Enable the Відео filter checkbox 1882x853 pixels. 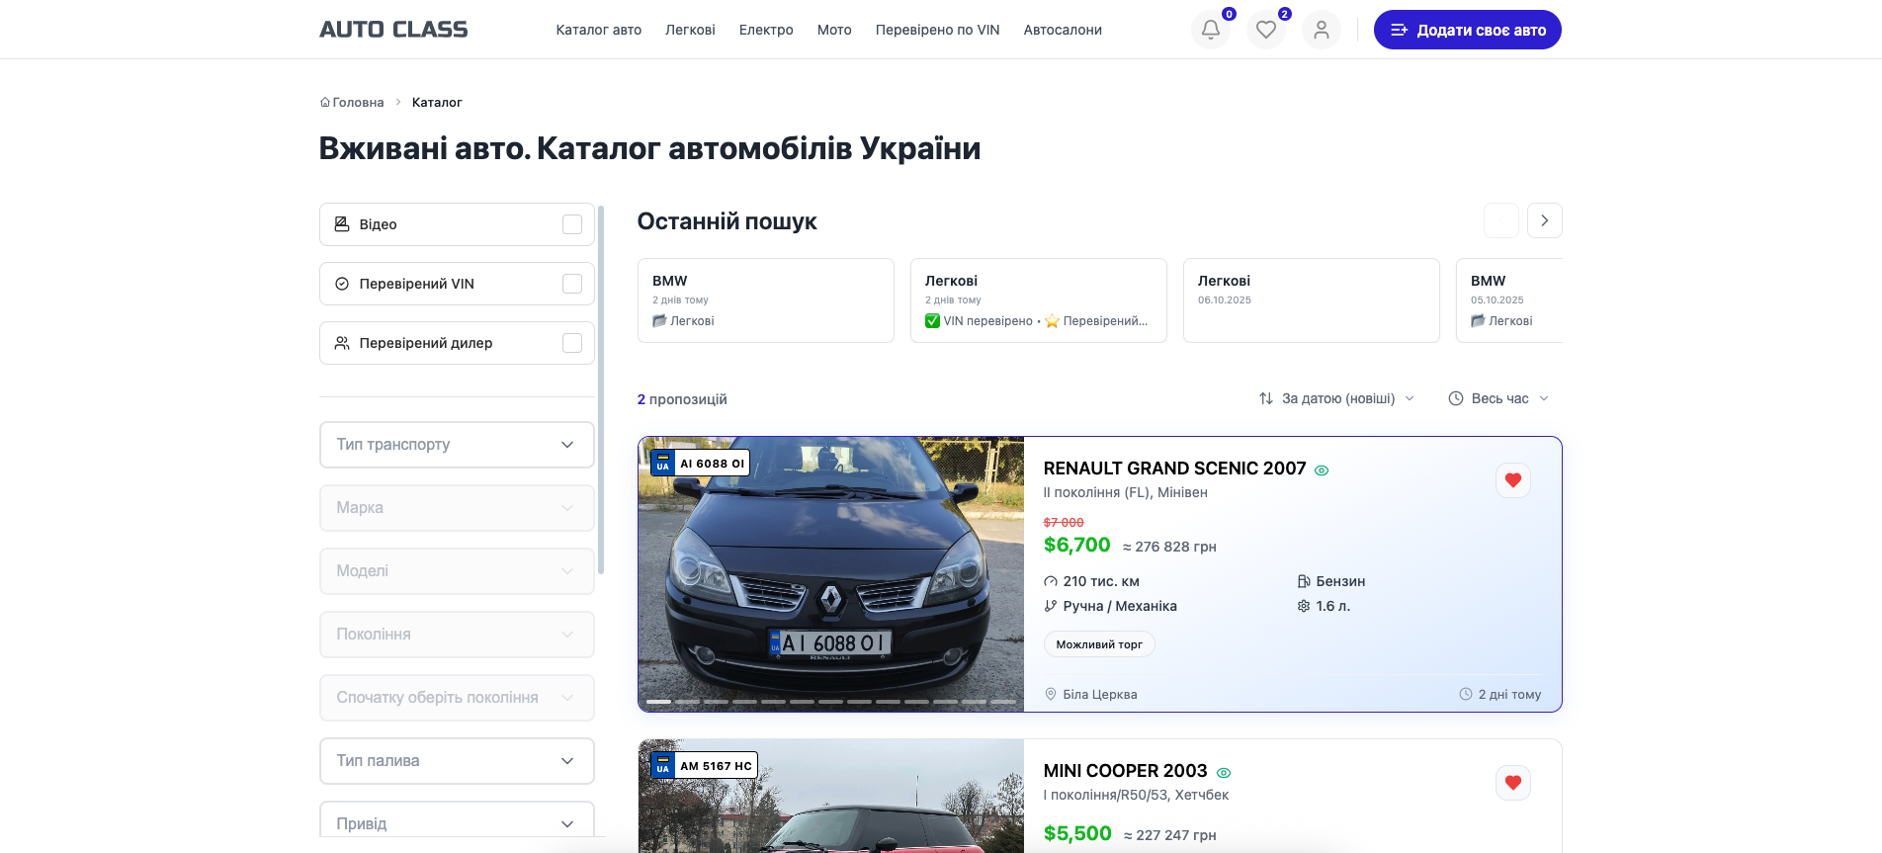pyautogui.click(x=571, y=224)
